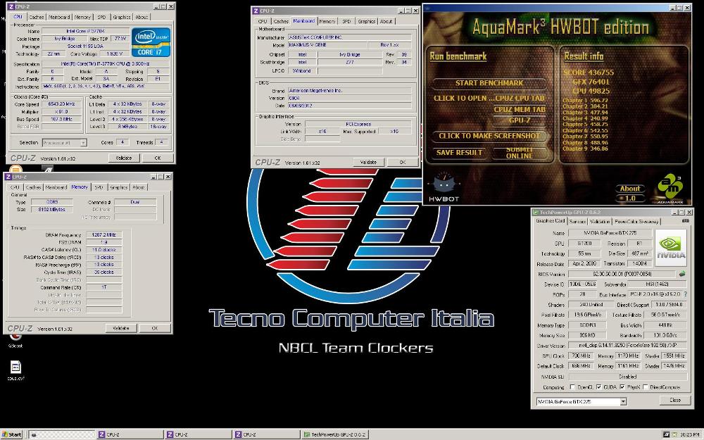Open the Processor Selection dropdown in CPU-Z
Image resolution: width=704 pixels, height=440 pixels.
click(x=64, y=143)
